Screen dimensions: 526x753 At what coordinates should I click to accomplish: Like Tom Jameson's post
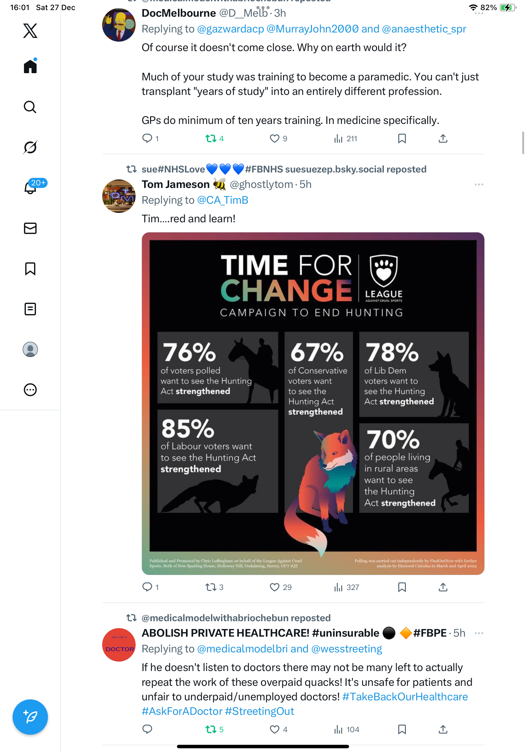pos(274,587)
